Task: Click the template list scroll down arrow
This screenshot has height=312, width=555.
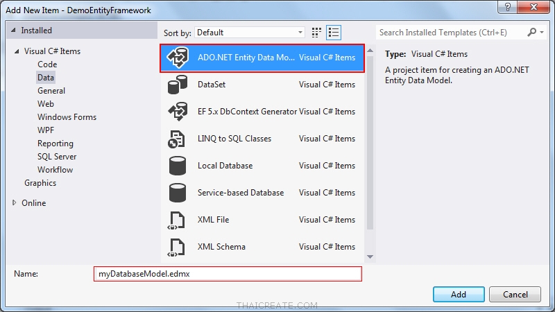Action: 370,257
